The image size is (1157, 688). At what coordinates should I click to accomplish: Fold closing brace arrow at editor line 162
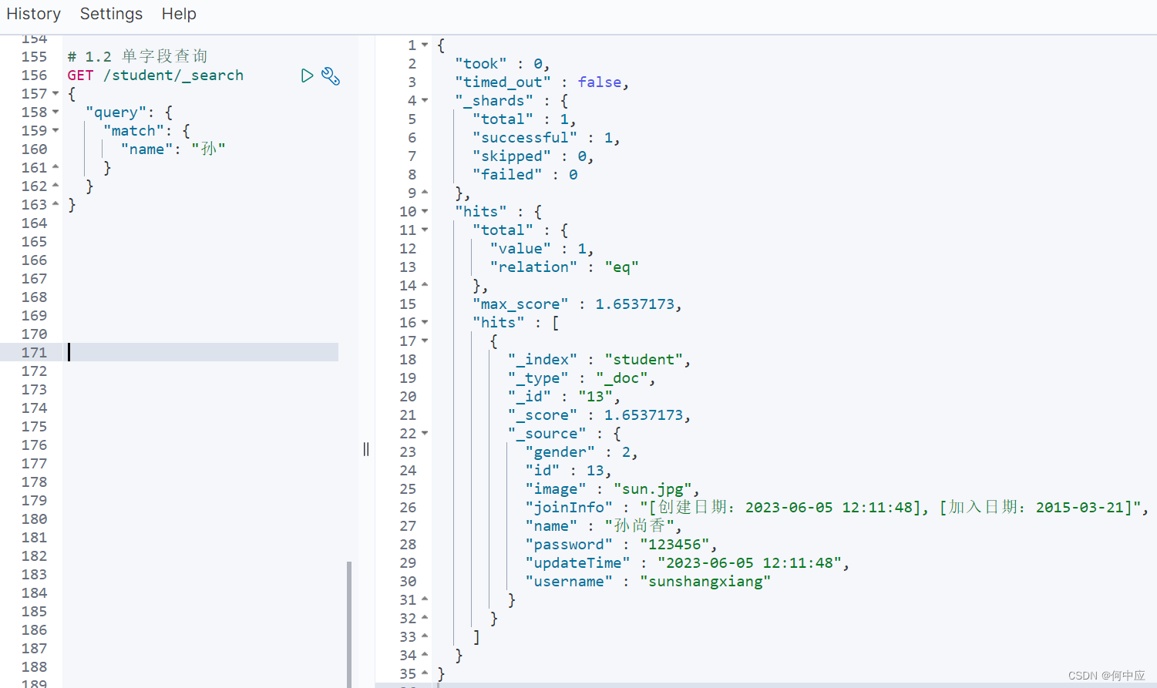pos(55,186)
